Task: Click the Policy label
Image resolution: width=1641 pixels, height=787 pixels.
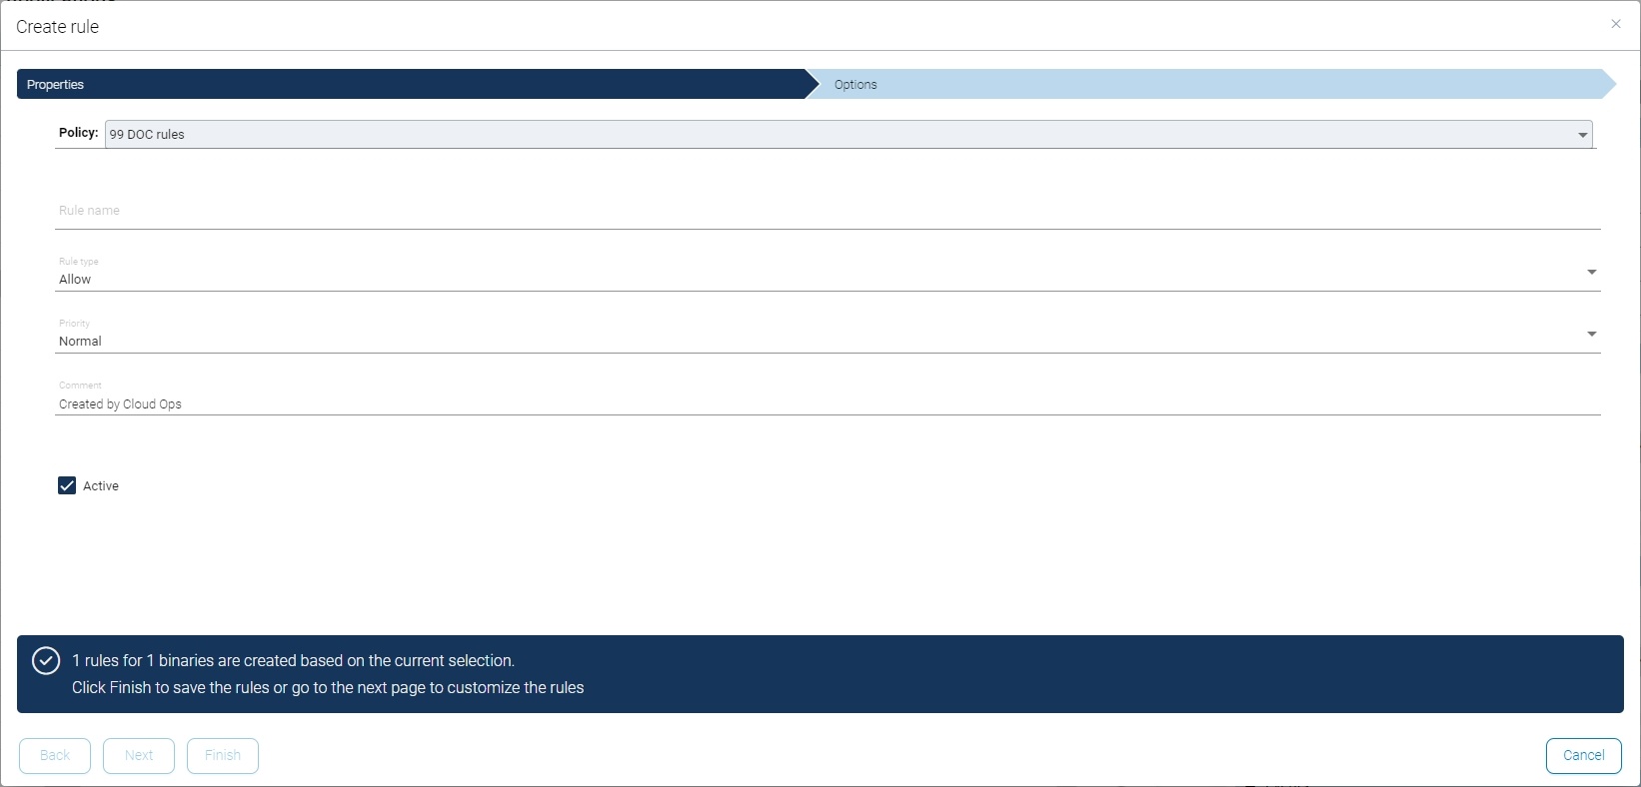Action: pos(78,133)
